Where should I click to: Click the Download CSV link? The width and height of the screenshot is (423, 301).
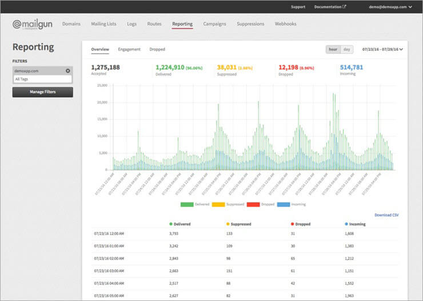[386, 215]
